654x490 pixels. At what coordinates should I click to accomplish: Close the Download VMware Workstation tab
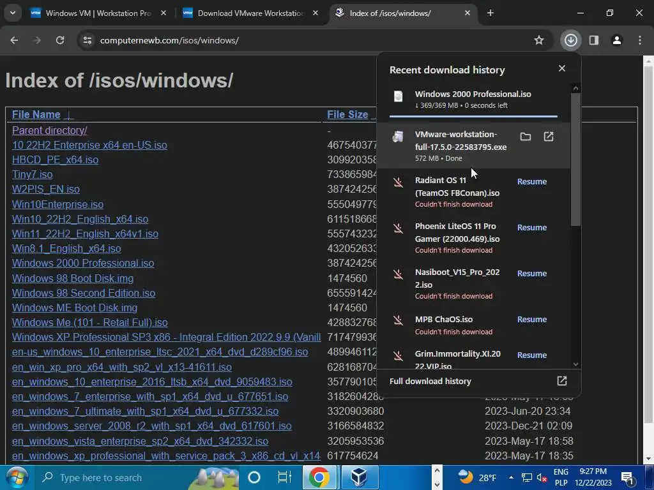tap(316, 13)
